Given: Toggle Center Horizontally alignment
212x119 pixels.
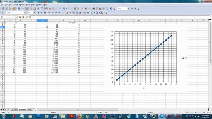Looking at the screenshot, I should click(x=52, y=13).
